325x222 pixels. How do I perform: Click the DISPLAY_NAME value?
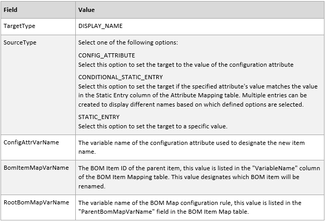(x=100, y=26)
